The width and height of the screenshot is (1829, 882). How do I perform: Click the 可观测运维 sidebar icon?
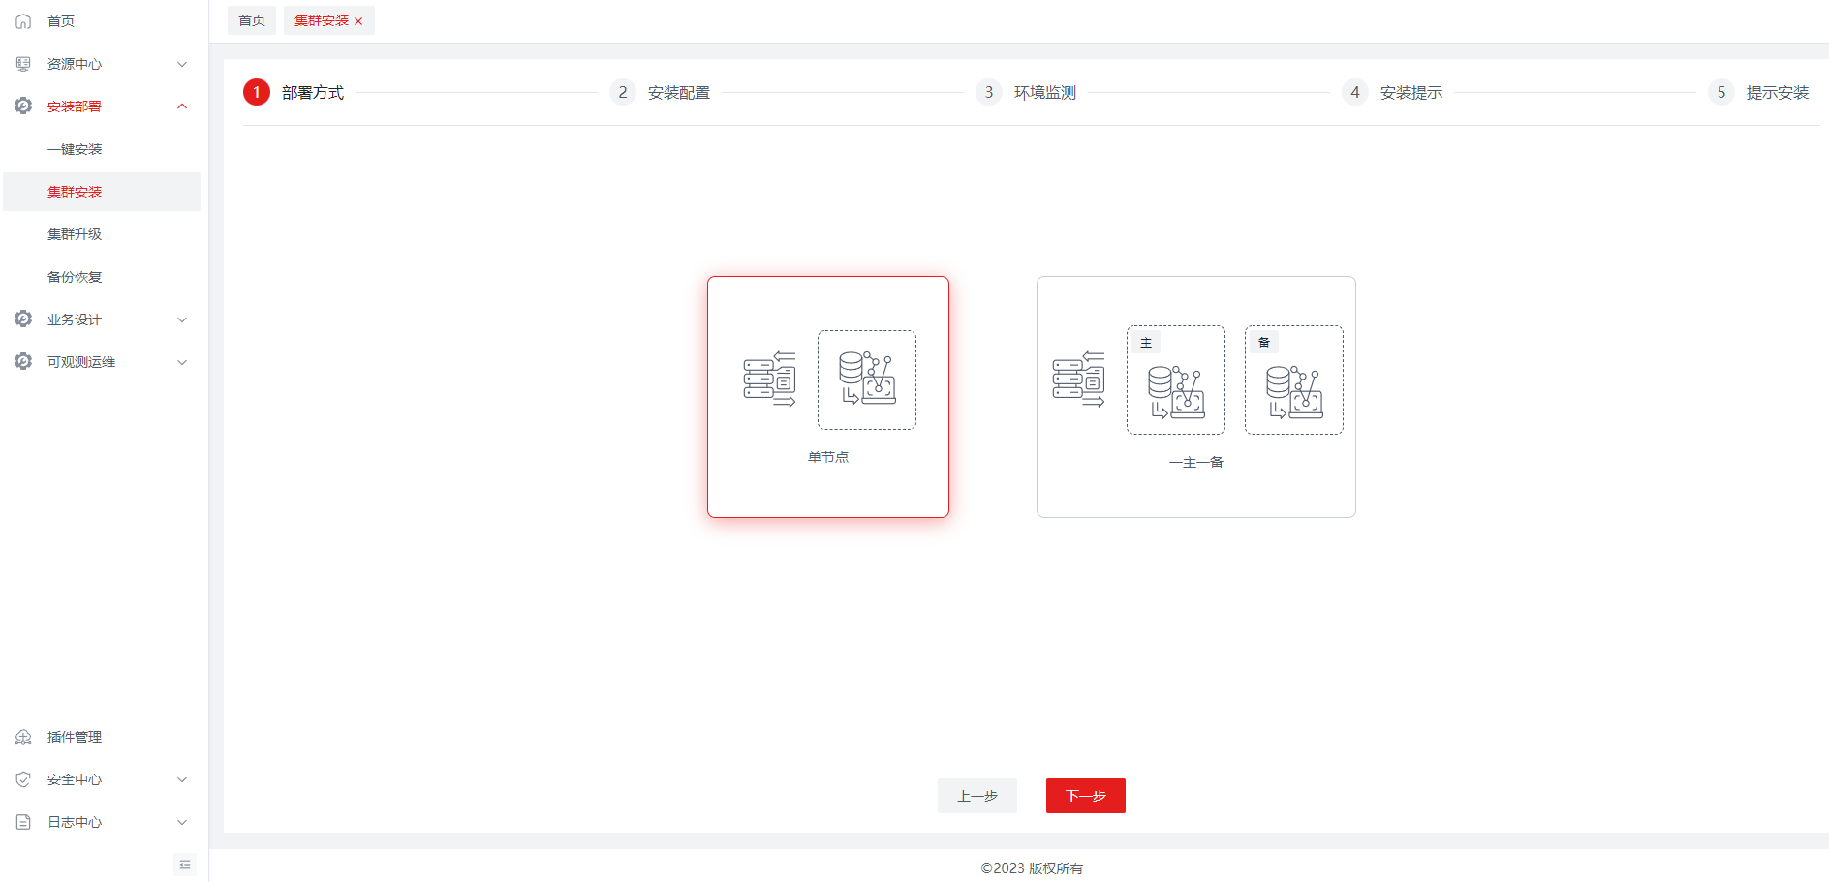(23, 362)
